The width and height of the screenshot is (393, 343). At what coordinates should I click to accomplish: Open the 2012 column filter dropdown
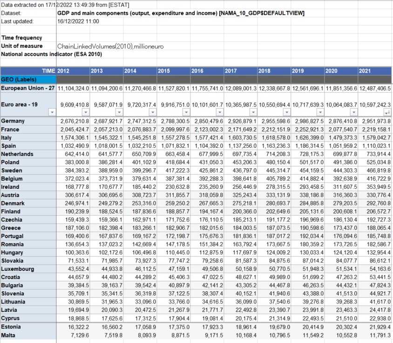[x=85, y=112]
